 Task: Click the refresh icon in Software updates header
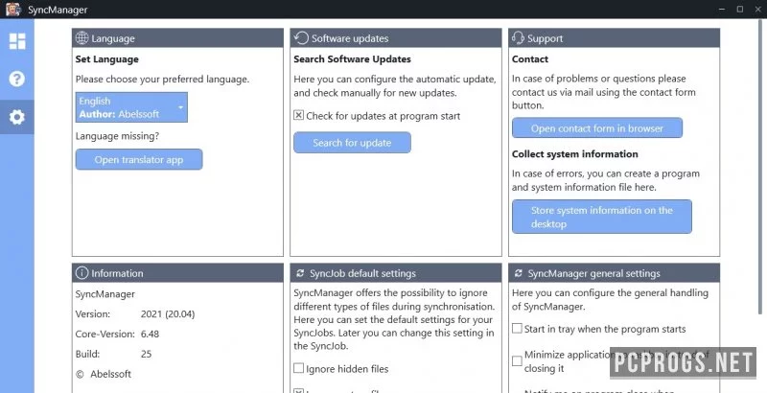[x=302, y=38]
